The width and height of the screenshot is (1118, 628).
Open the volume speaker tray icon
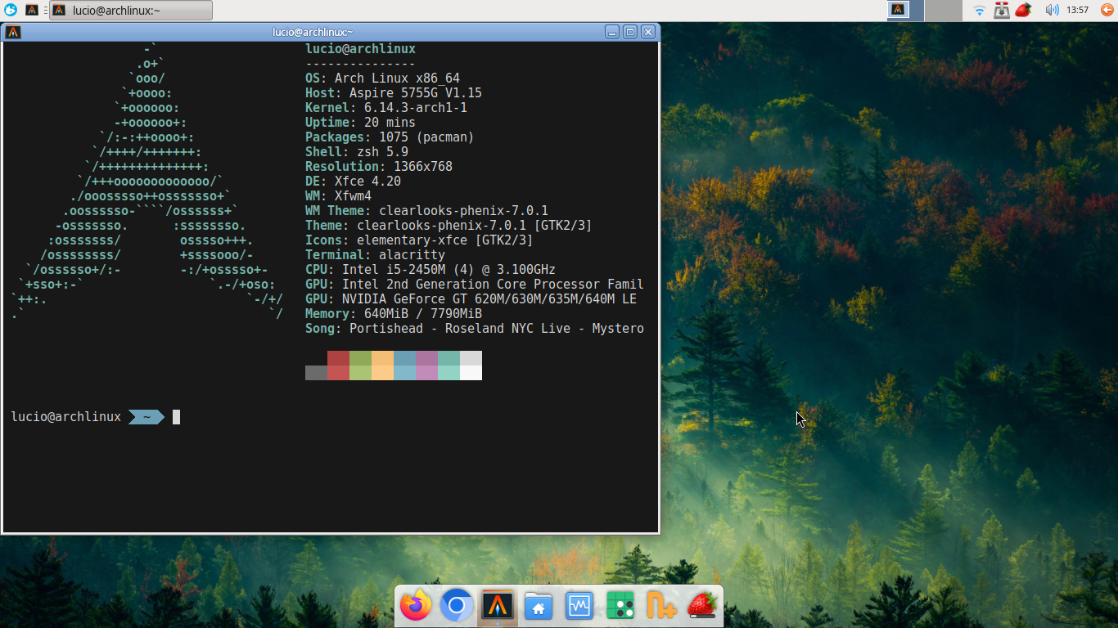click(x=1052, y=10)
